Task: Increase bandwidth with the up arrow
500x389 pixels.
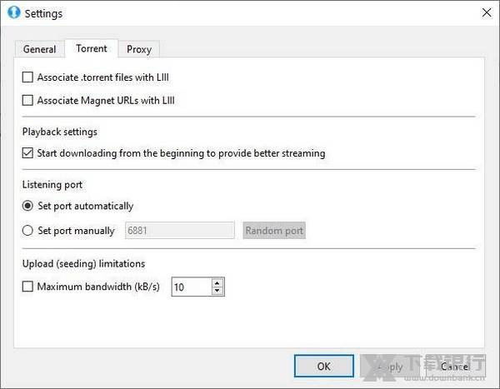Action: (x=218, y=282)
